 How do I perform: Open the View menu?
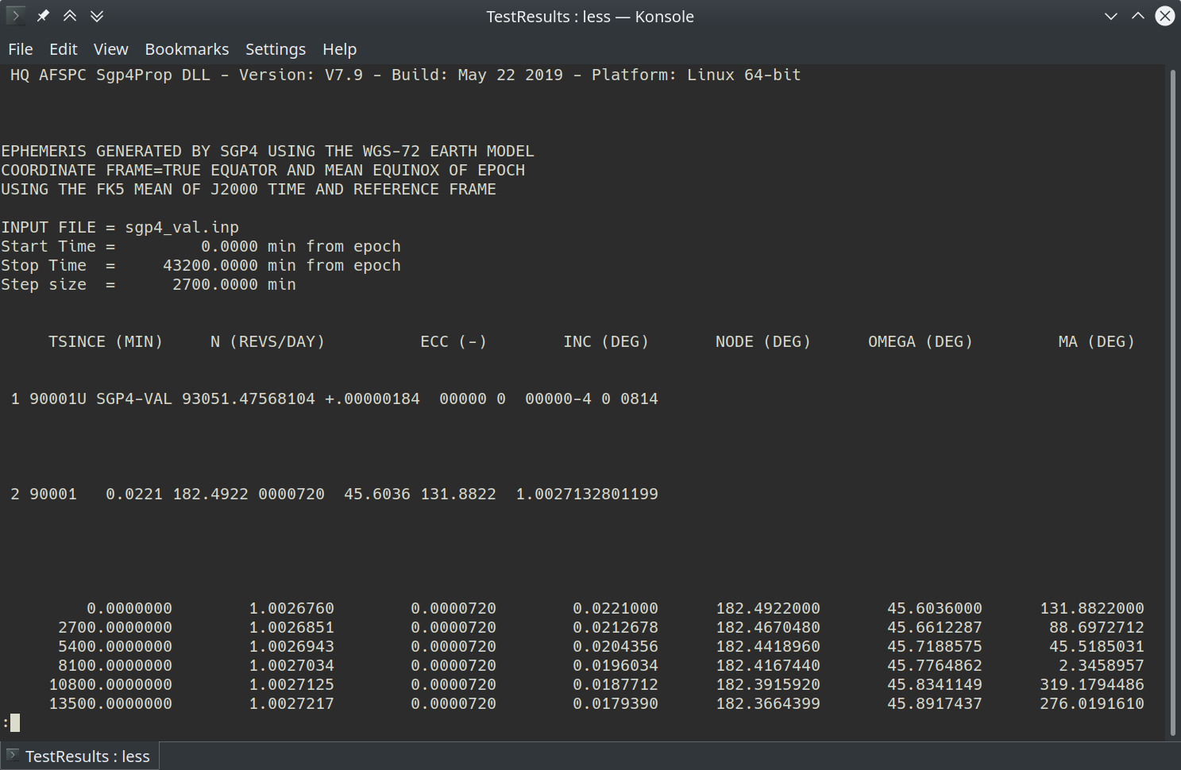tap(110, 49)
